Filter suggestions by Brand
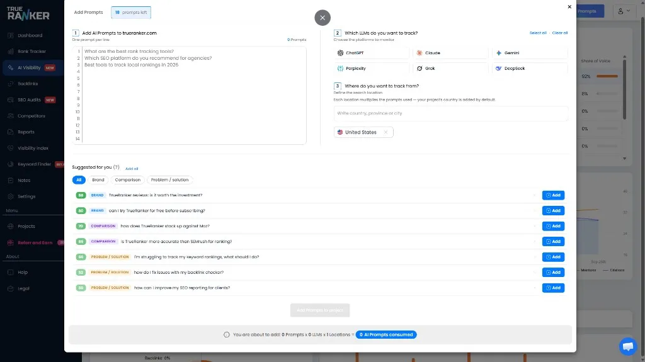The width and height of the screenshot is (645, 362). tap(98, 180)
